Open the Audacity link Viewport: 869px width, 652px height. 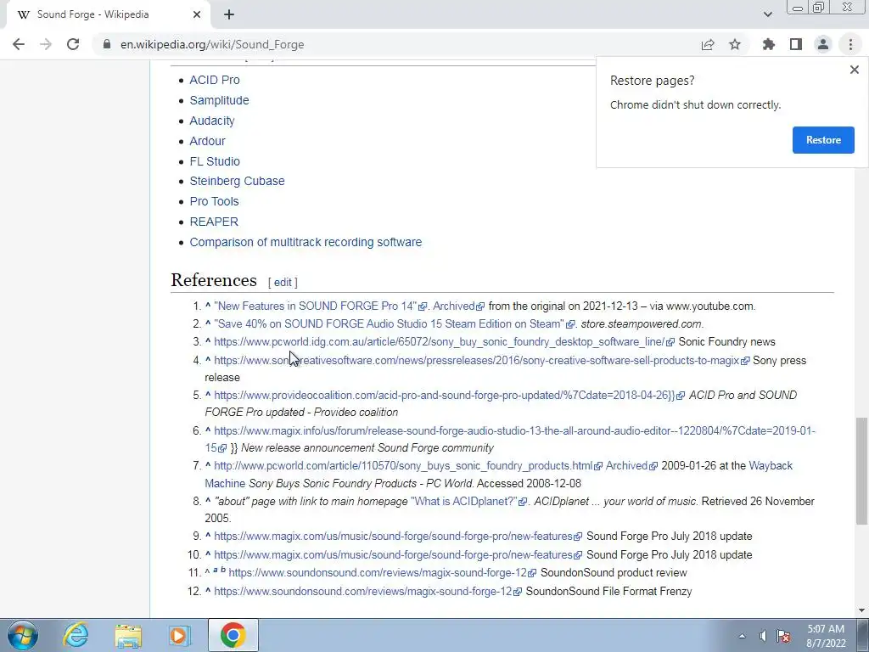click(x=211, y=121)
